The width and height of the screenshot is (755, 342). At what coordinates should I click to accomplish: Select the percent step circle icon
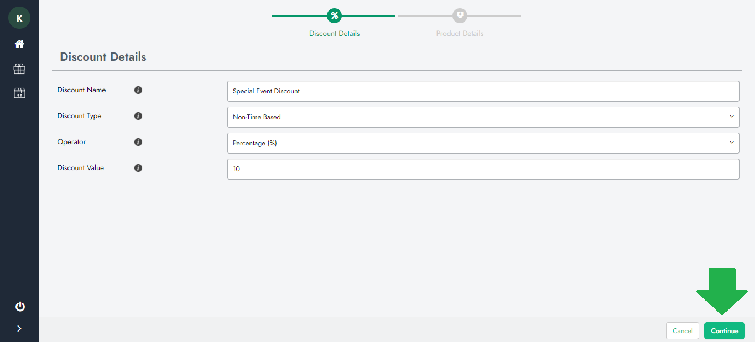334,15
